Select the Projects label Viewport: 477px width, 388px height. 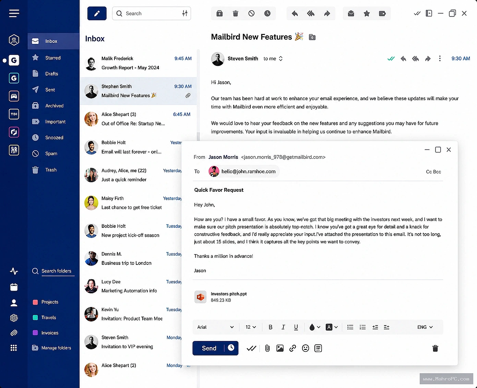click(46, 302)
